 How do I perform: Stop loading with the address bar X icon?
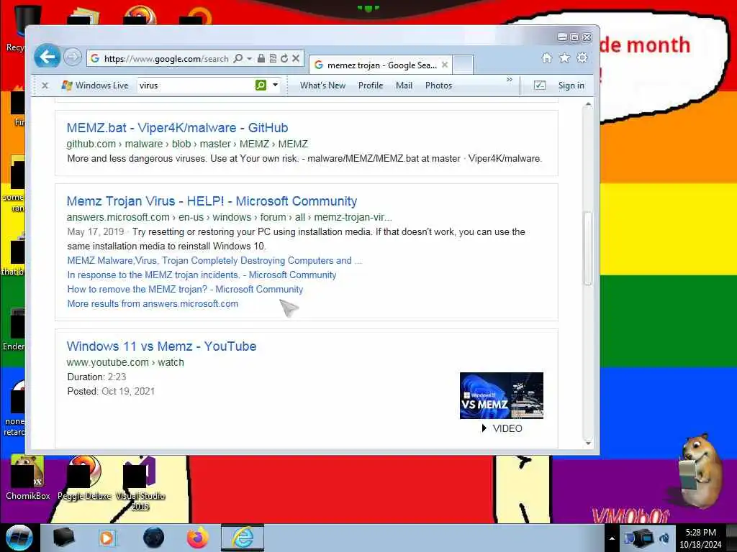pos(296,58)
